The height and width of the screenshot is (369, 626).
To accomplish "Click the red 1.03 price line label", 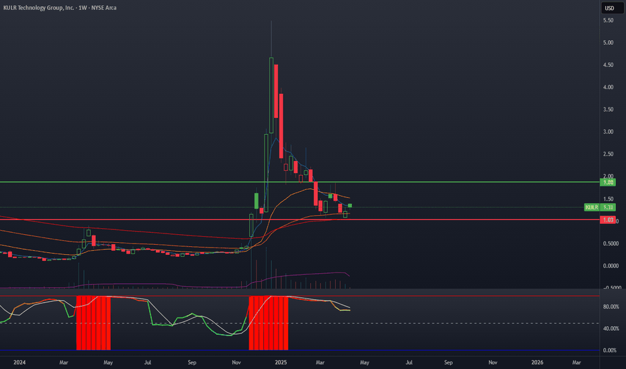I will pyautogui.click(x=608, y=220).
